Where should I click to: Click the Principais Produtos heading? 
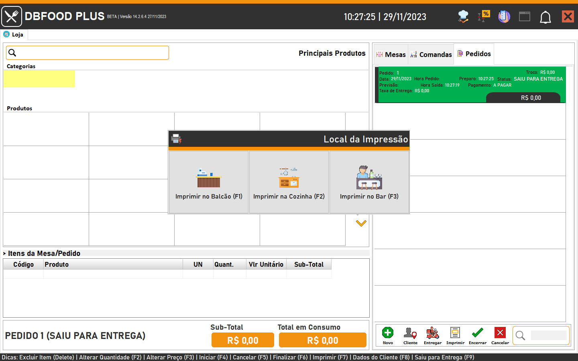[332, 53]
